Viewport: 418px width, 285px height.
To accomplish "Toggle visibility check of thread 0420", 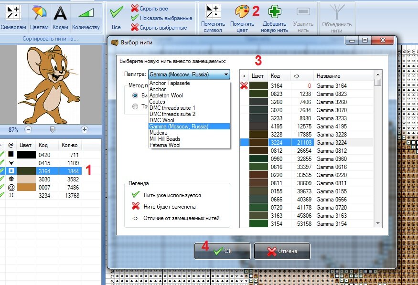I will click(x=2, y=155).
